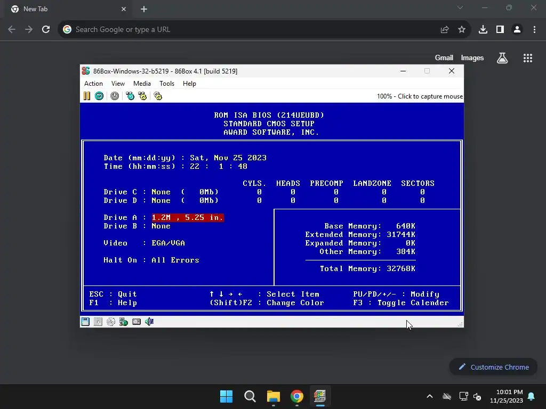The height and width of the screenshot is (409, 546).
Task: Open the Action menu in 86Box
Action: [93, 84]
